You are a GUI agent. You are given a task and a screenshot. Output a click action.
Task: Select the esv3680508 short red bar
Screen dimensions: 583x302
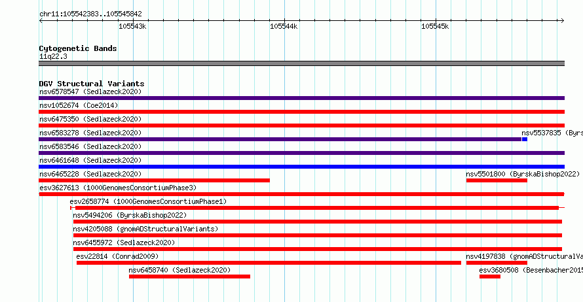pos(490,277)
